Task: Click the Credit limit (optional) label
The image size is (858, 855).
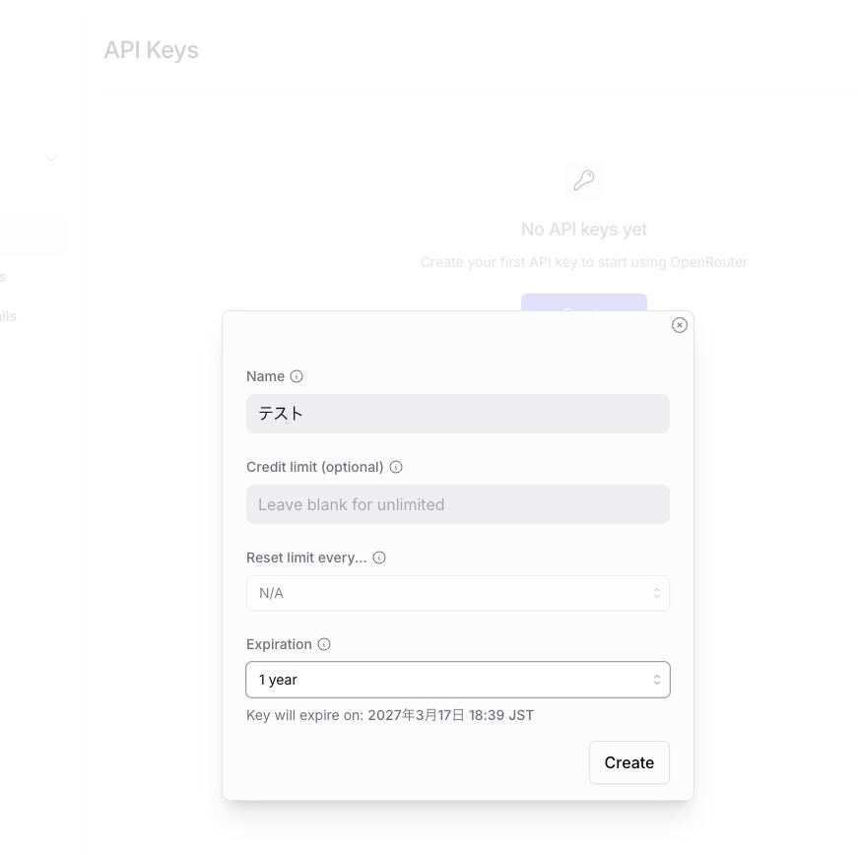Action: [314, 467]
